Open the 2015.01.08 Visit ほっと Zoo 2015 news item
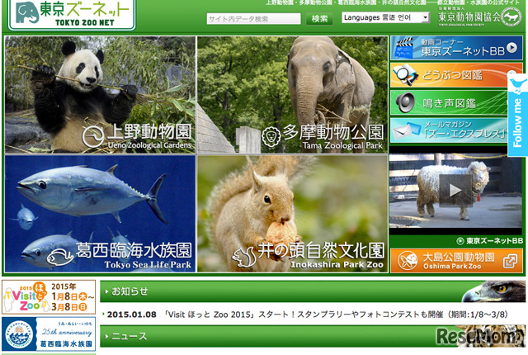Screen dimensions: 528x355 pos(305,315)
